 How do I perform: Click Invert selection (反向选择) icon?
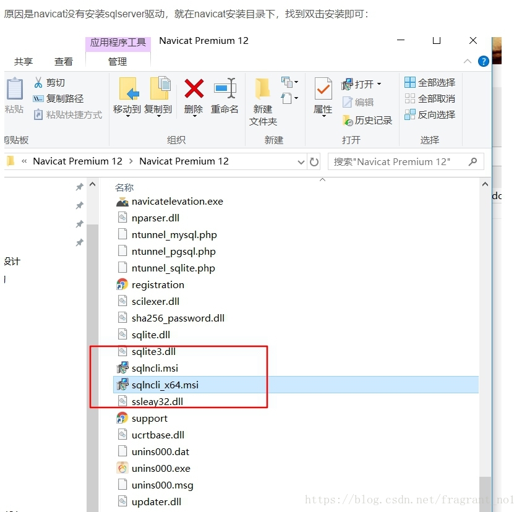click(x=410, y=114)
